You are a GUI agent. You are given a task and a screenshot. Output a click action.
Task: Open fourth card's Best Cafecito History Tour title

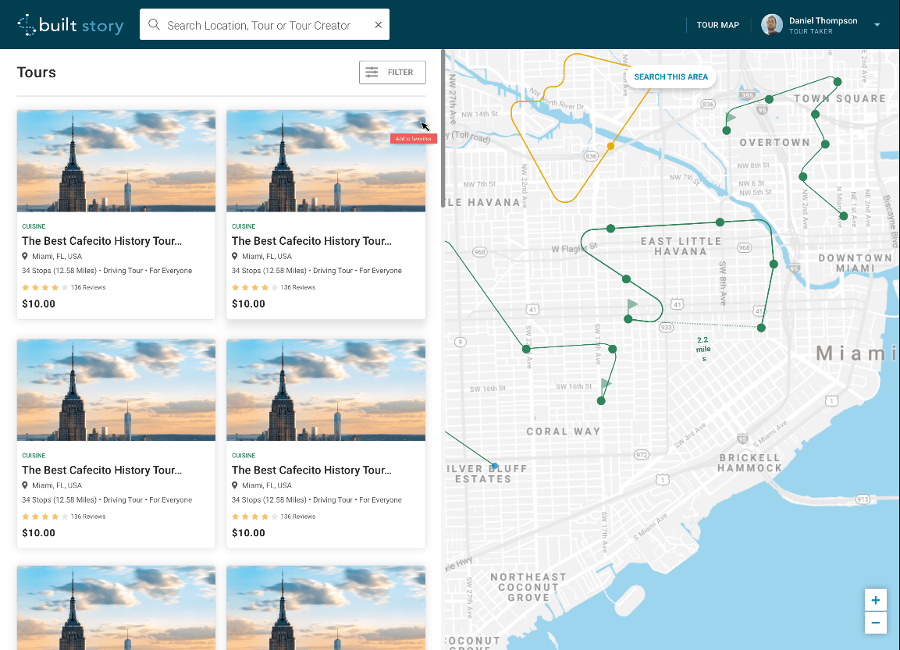pos(311,470)
